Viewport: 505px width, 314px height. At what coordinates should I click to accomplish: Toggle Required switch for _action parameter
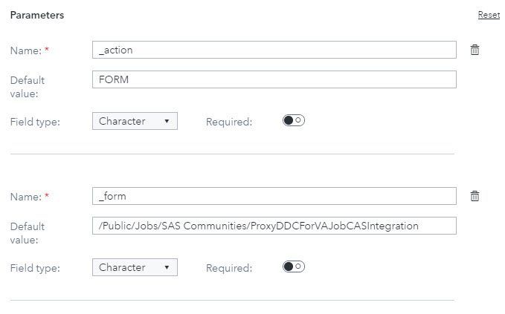tap(294, 121)
